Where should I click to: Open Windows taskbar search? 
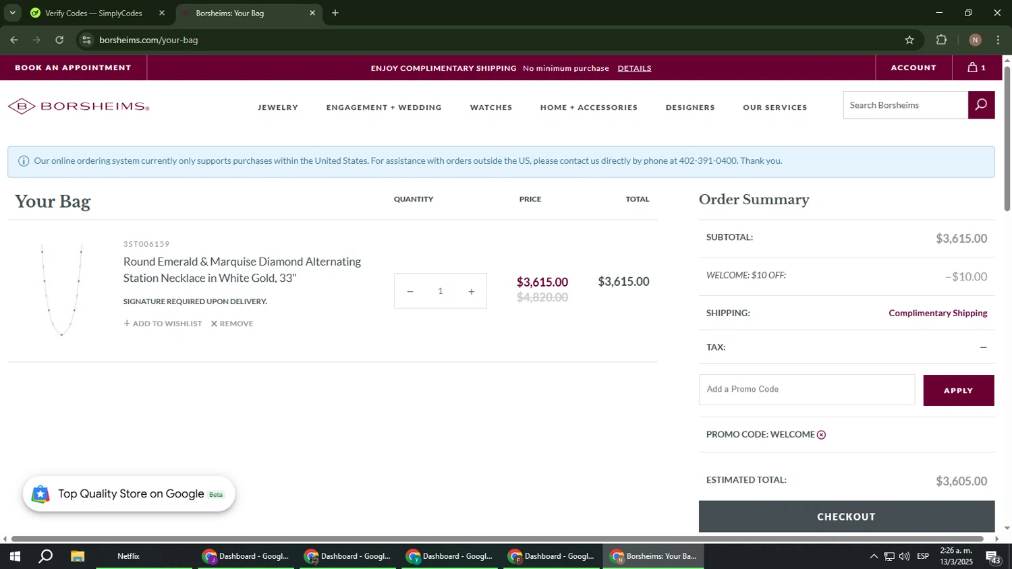coord(45,556)
